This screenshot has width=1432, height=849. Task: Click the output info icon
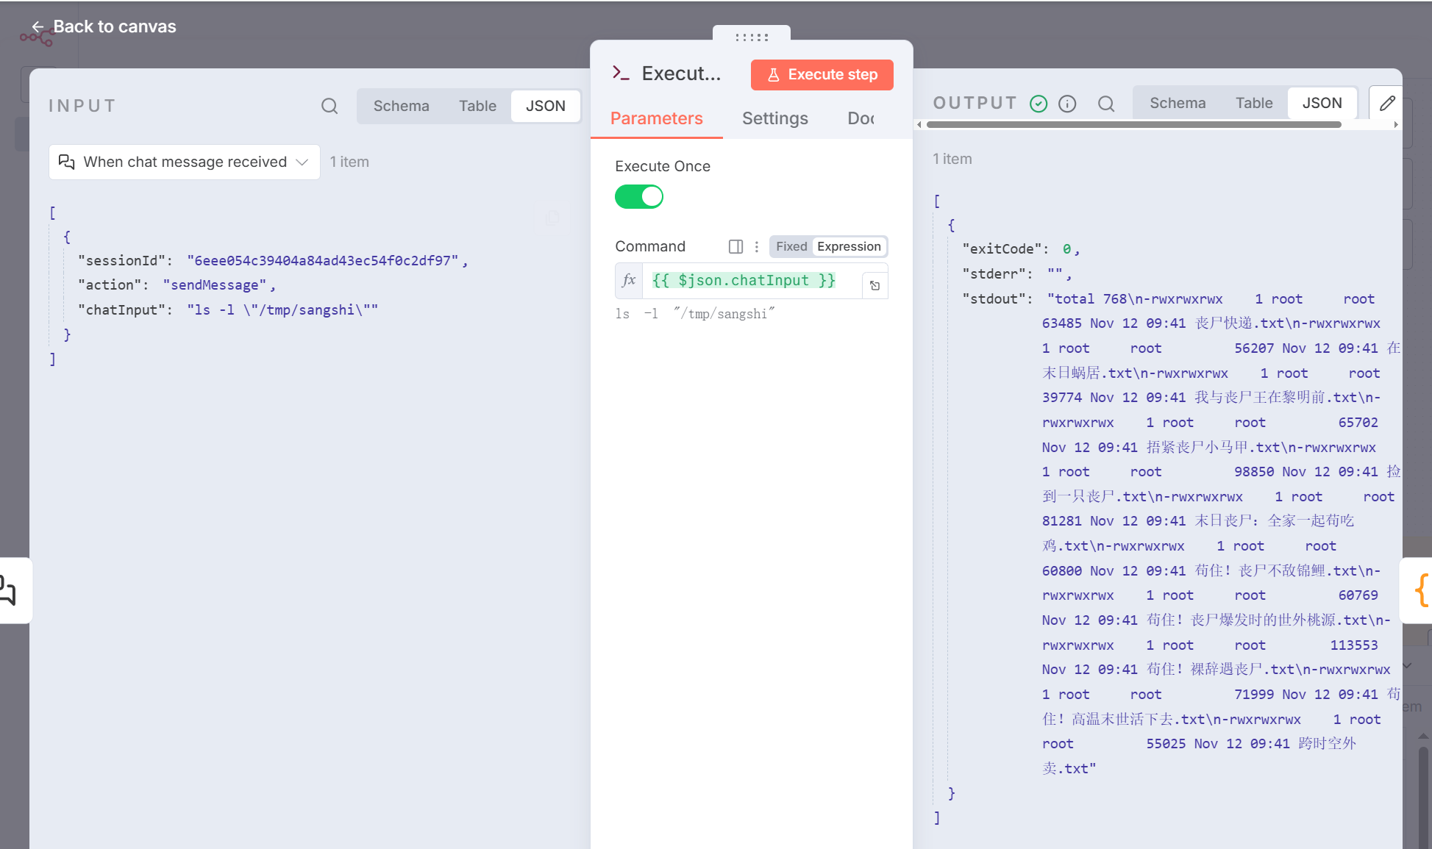1067,104
